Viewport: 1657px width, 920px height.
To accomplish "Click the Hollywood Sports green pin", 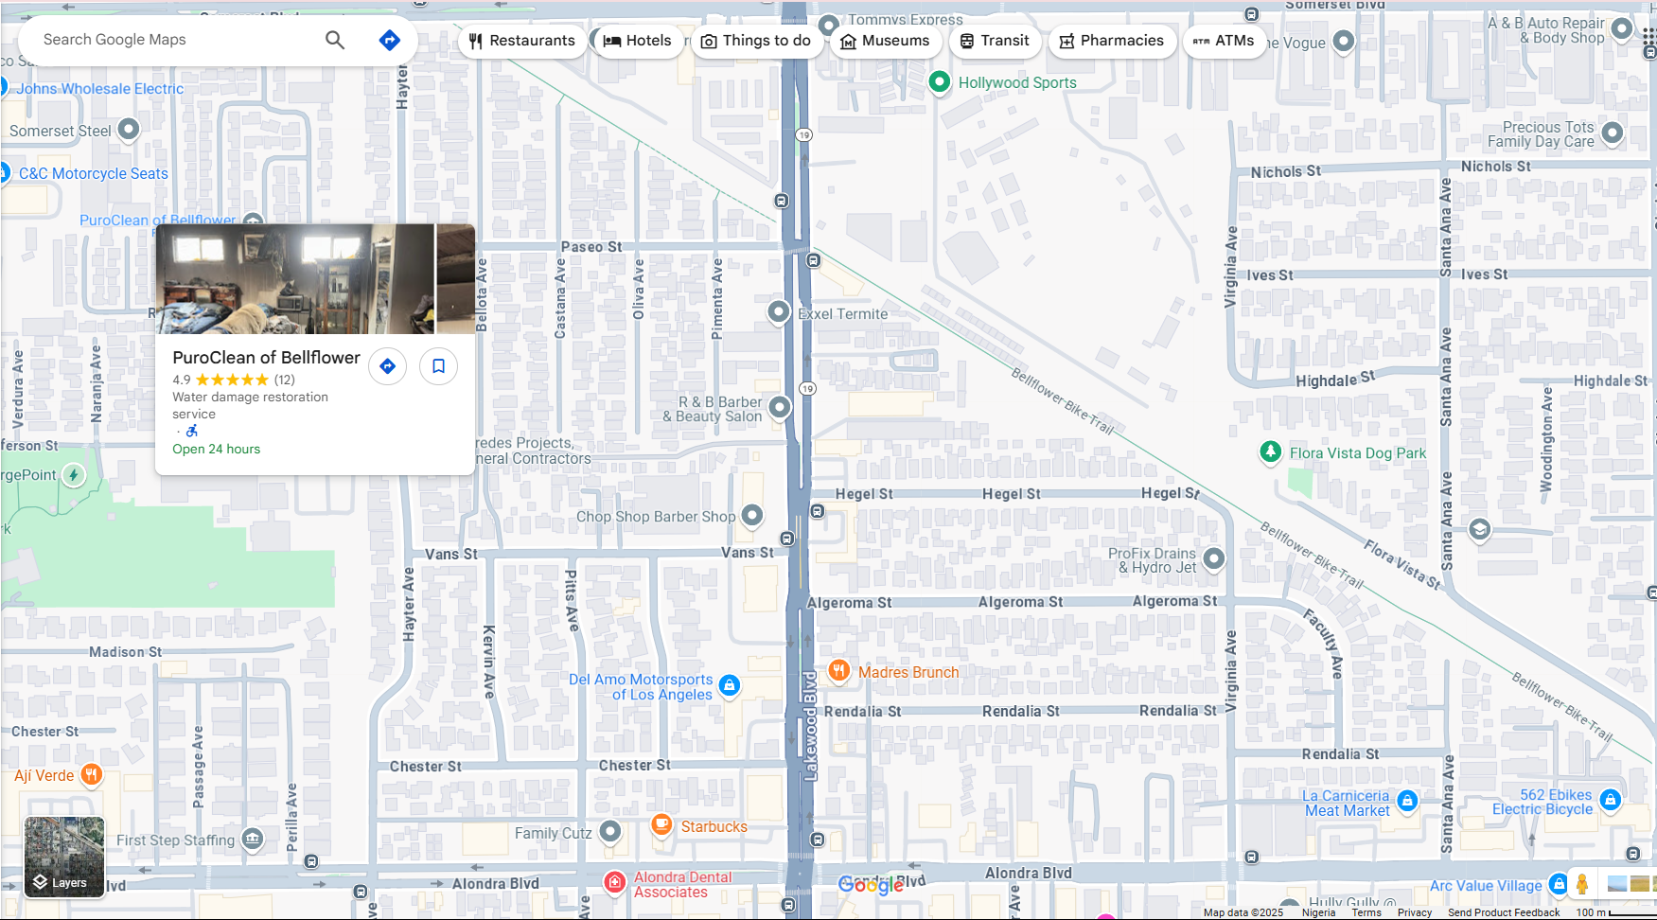I will pyautogui.click(x=939, y=82).
